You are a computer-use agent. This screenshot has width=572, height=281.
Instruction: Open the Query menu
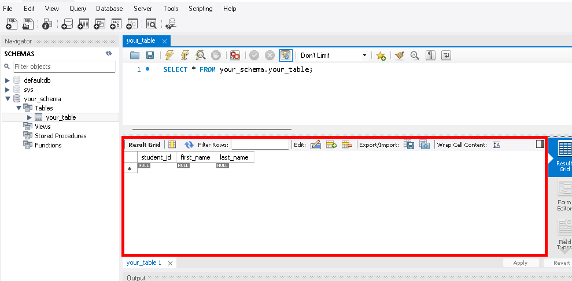tap(78, 8)
